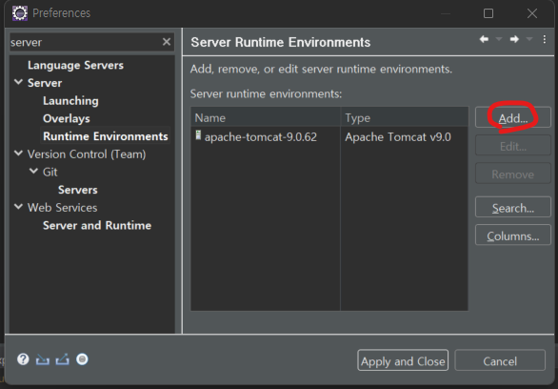Click the Apache Tomcat v9.0 type cell
The height and width of the screenshot is (389, 558).
(398, 136)
